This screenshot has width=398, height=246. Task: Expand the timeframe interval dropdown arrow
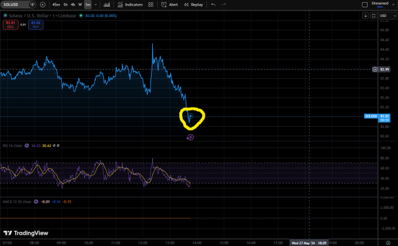tap(95, 5)
